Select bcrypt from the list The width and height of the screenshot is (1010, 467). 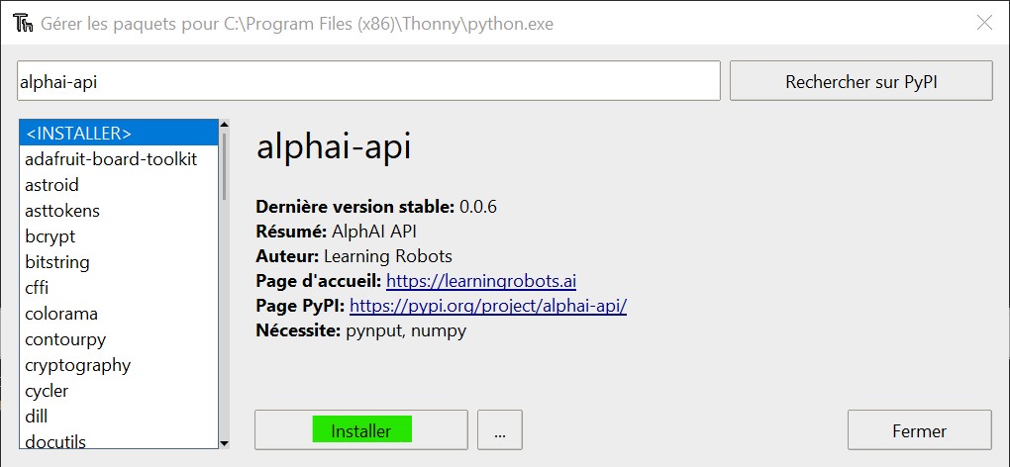[50, 236]
